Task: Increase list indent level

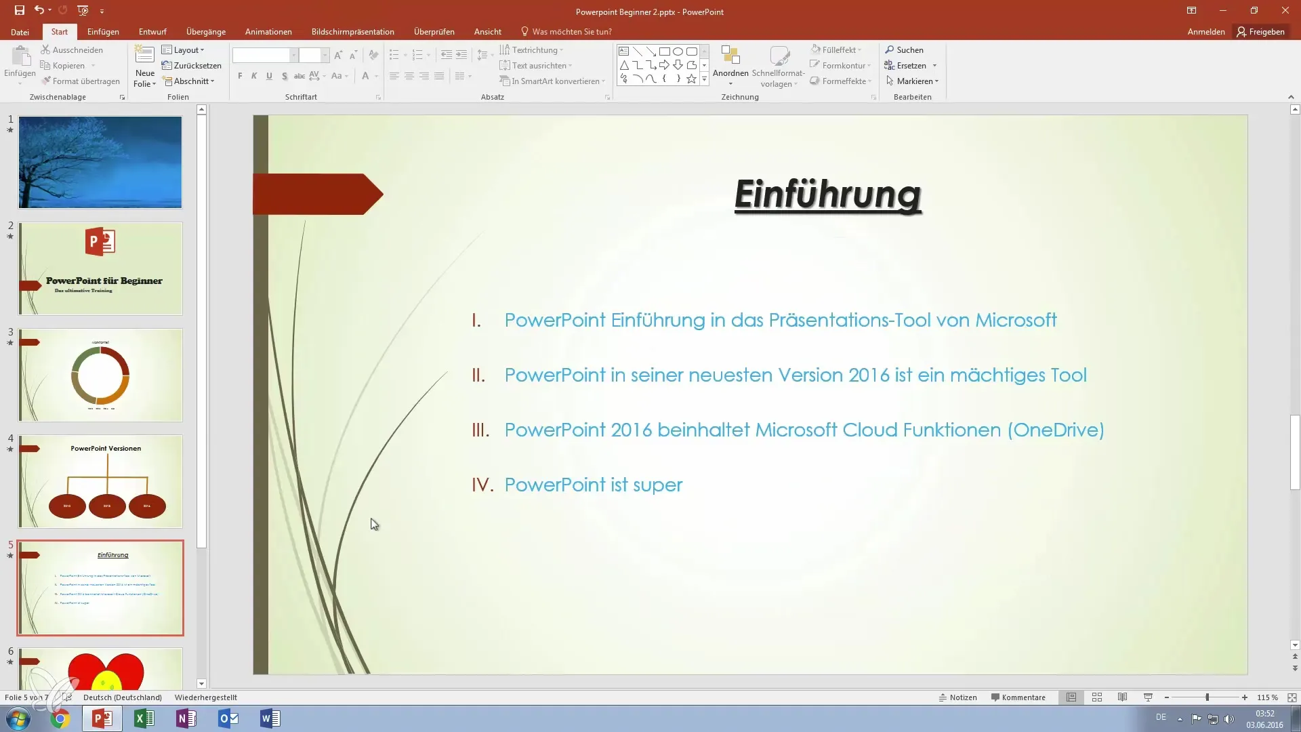Action: tap(461, 55)
